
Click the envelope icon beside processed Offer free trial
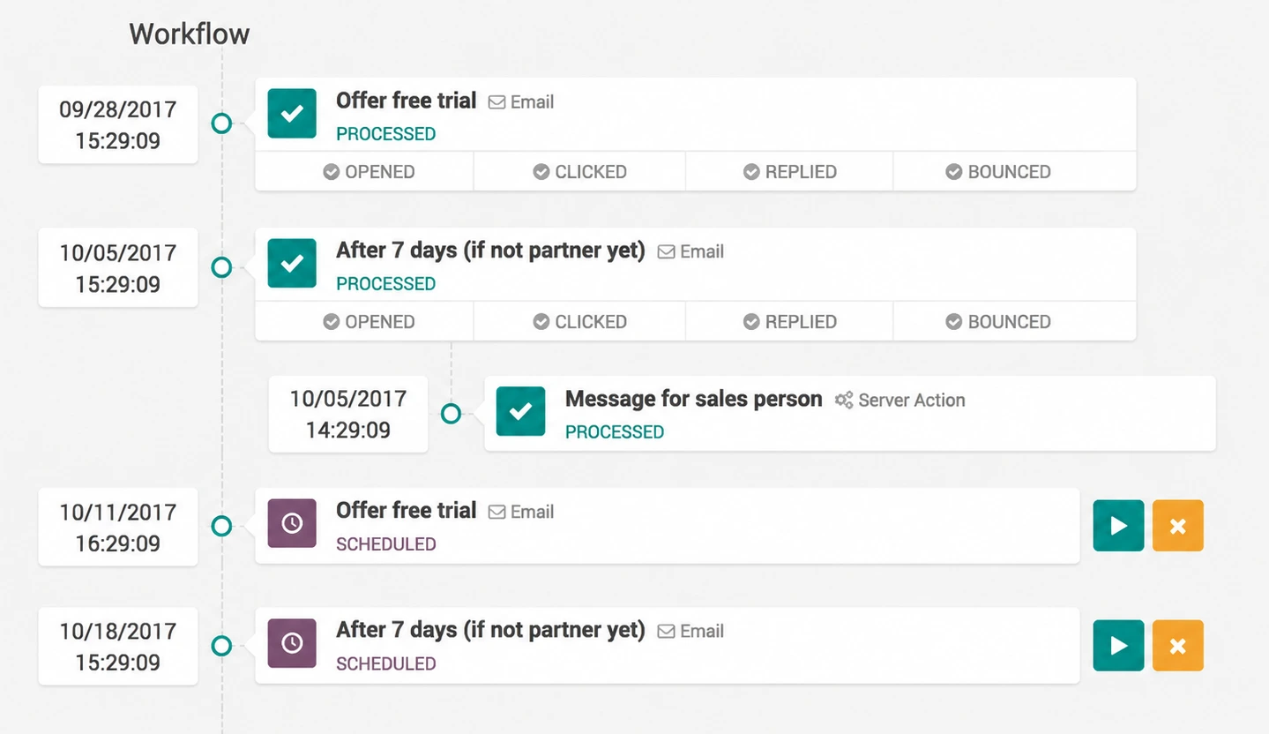coord(497,102)
